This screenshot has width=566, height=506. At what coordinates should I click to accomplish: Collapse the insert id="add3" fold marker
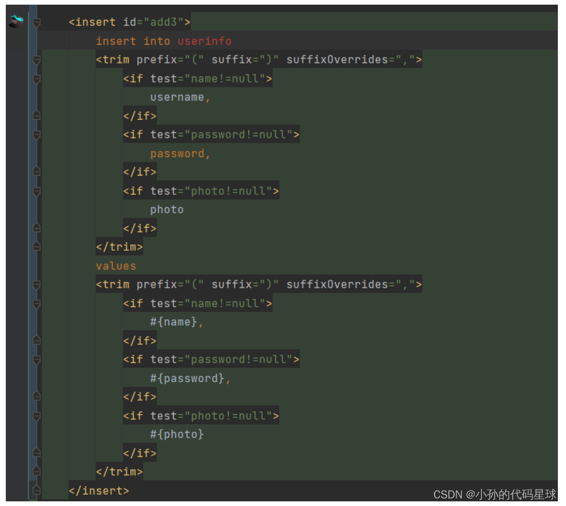pyautogui.click(x=37, y=23)
